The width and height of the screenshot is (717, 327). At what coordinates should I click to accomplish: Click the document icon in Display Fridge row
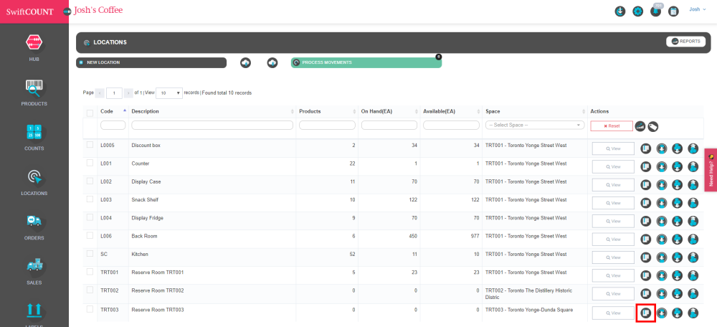tap(646, 221)
